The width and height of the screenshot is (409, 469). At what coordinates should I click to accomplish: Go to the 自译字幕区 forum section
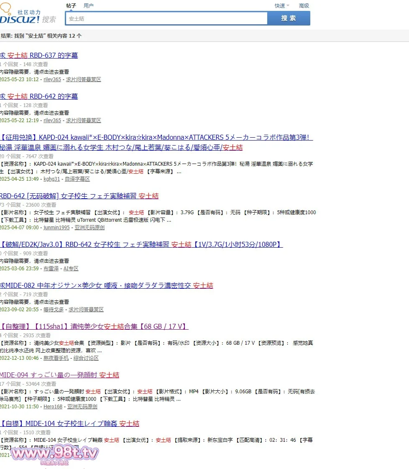77,179
